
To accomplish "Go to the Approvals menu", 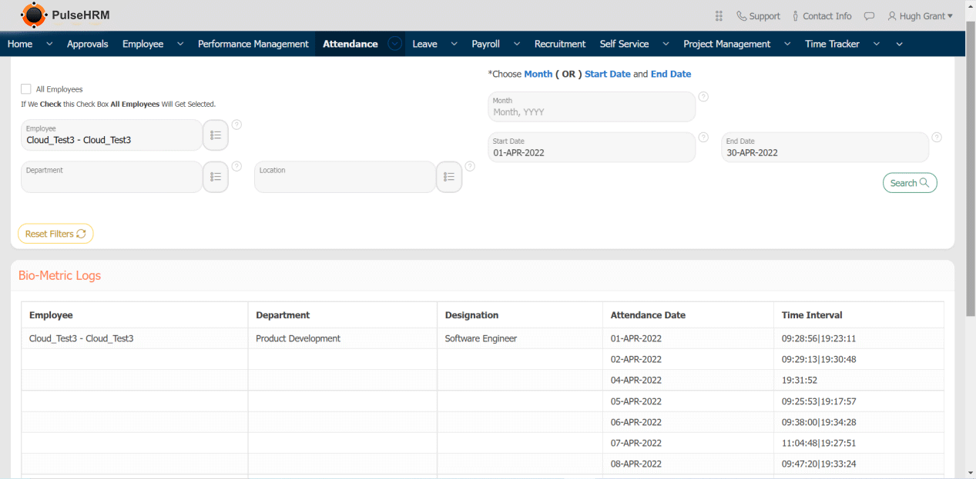I will [88, 44].
